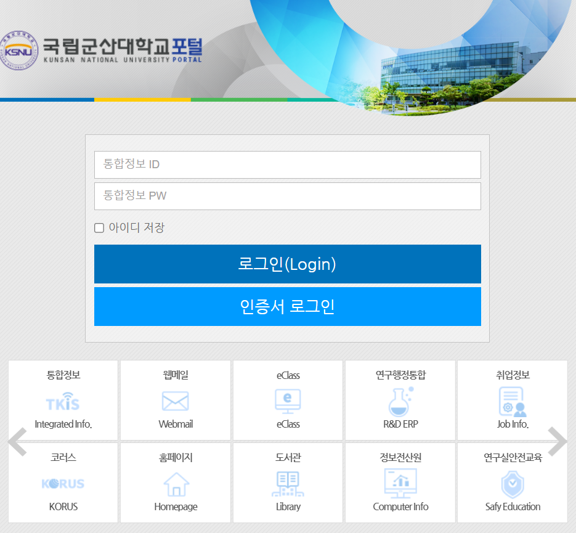Click the 웹메일 tile heading

pos(176,375)
